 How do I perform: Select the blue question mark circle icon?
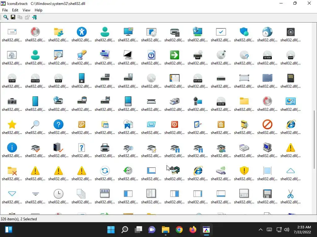(x=59, y=124)
